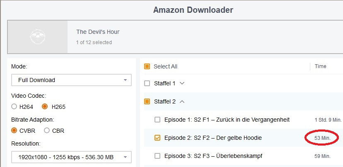Toggle the Staffel 2 checkbox
The image size is (343, 167).
click(147, 101)
